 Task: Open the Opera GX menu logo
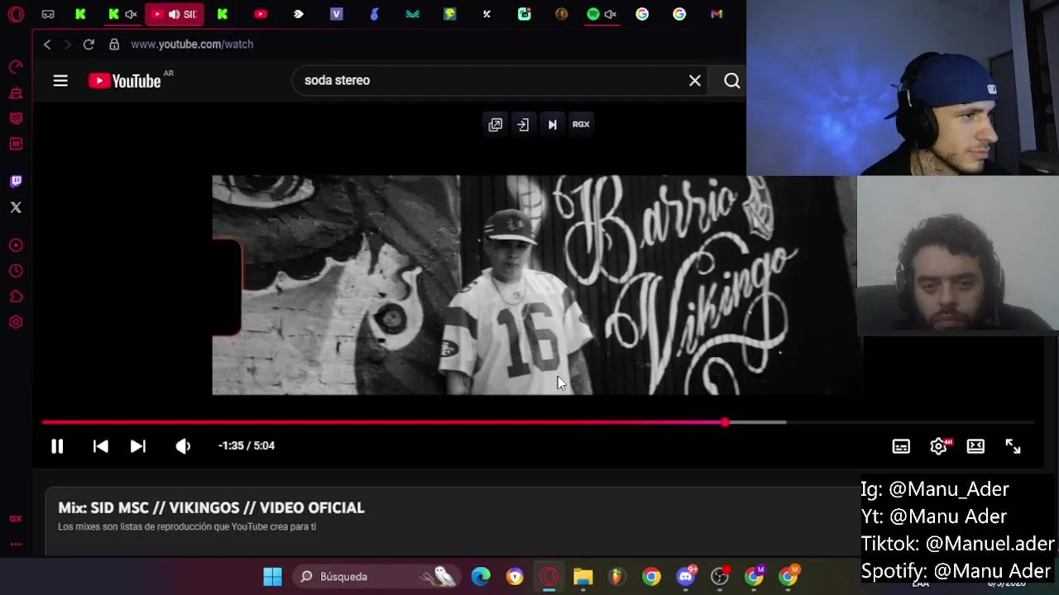pyautogui.click(x=16, y=14)
